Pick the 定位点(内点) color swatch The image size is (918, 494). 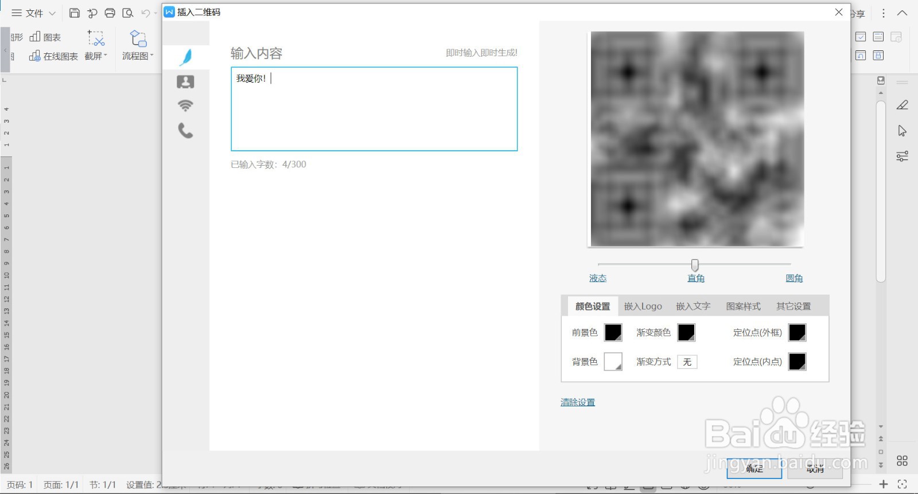pos(798,362)
